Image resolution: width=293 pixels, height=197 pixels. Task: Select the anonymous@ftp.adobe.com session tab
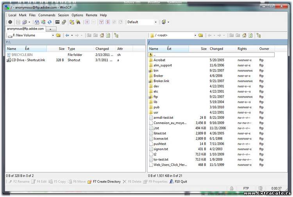point(25,29)
